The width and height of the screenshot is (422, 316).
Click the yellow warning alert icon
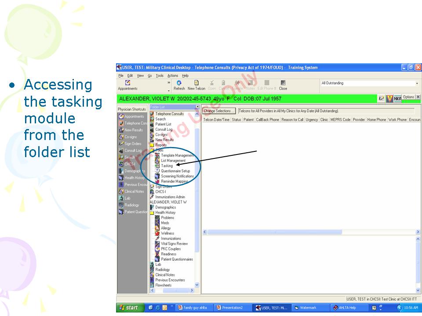389,99
